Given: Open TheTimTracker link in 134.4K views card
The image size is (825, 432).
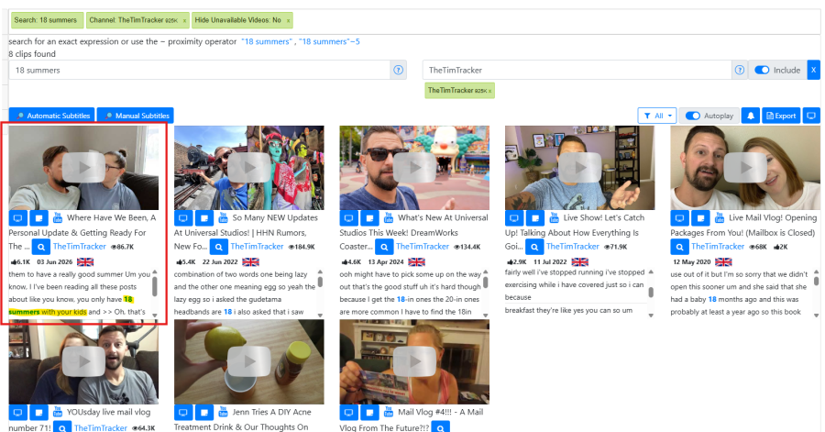Looking at the screenshot, I should pyautogui.click(x=423, y=246).
